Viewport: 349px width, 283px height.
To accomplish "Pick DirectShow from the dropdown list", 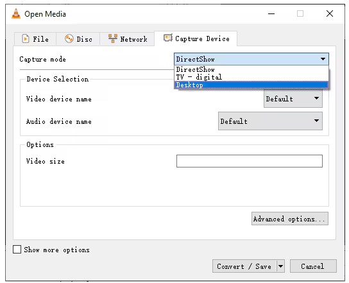I will [x=251, y=69].
